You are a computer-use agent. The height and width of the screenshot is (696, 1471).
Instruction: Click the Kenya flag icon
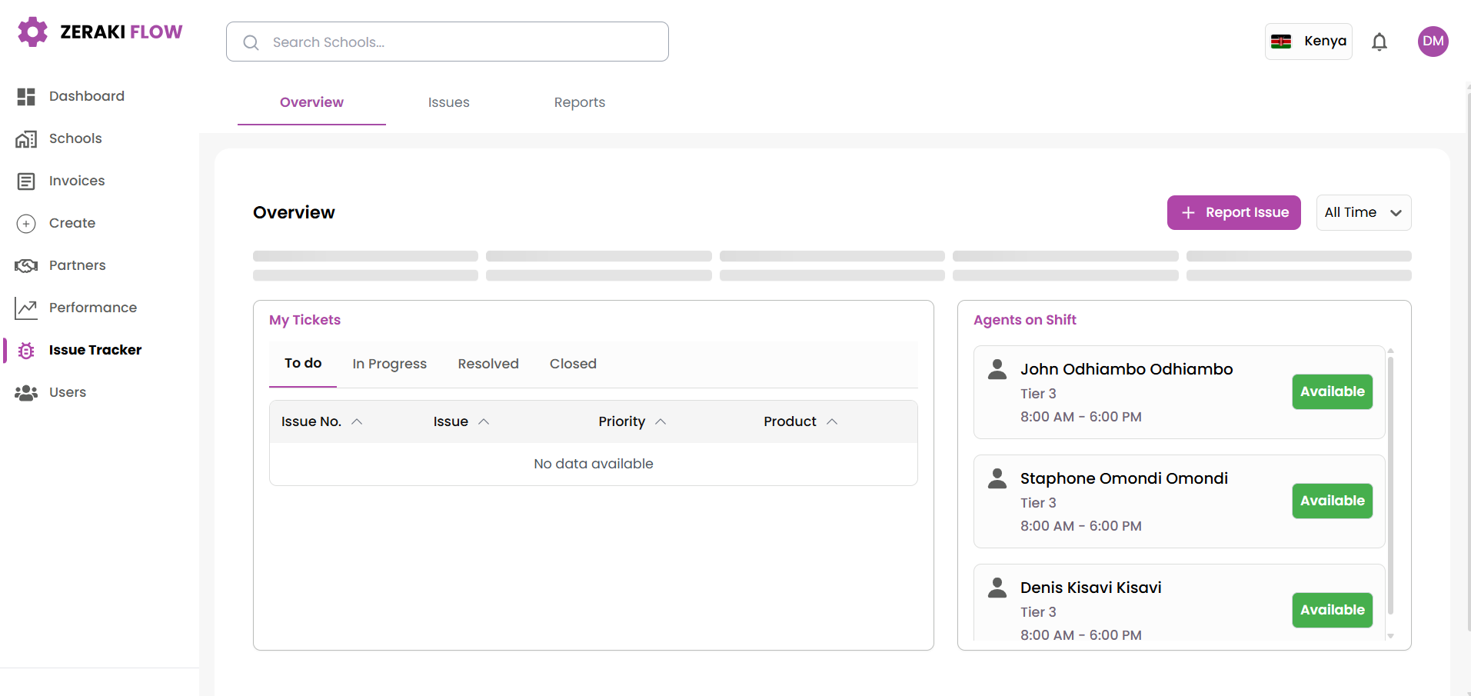pos(1281,41)
